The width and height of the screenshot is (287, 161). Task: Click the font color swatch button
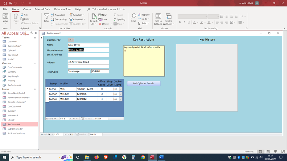click(x=194, y=22)
